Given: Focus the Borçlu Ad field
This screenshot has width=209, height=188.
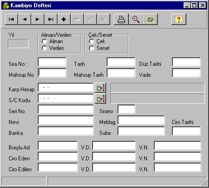Looking at the screenshot, I should [58, 146].
